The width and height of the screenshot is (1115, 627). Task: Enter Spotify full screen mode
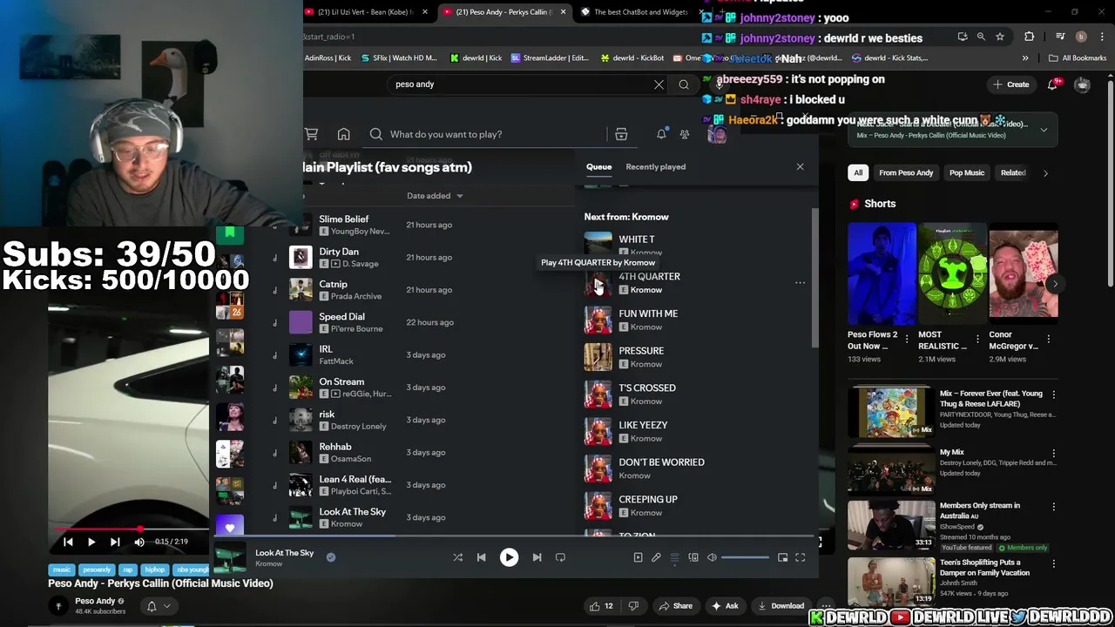801,557
